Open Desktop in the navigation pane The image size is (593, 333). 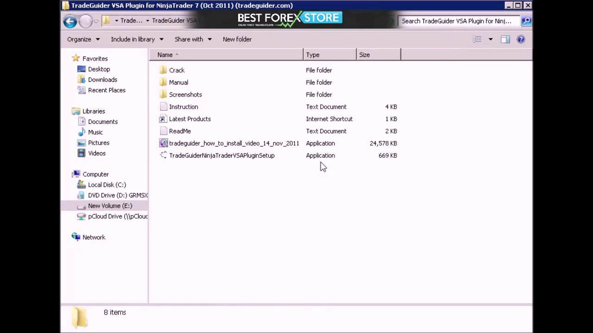click(99, 69)
